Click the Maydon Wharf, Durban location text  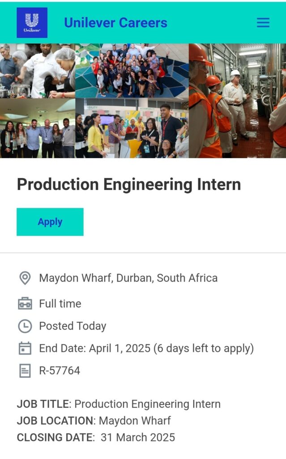[128, 278]
